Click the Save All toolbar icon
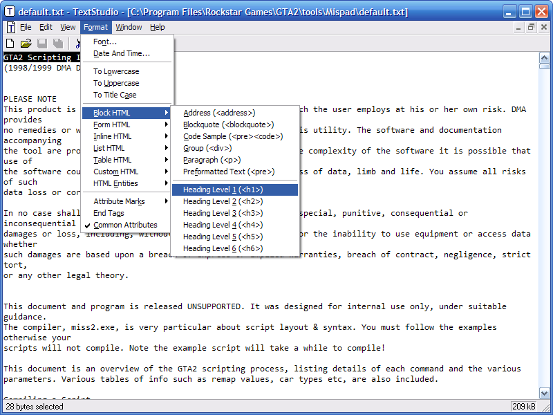 pos(58,44)
